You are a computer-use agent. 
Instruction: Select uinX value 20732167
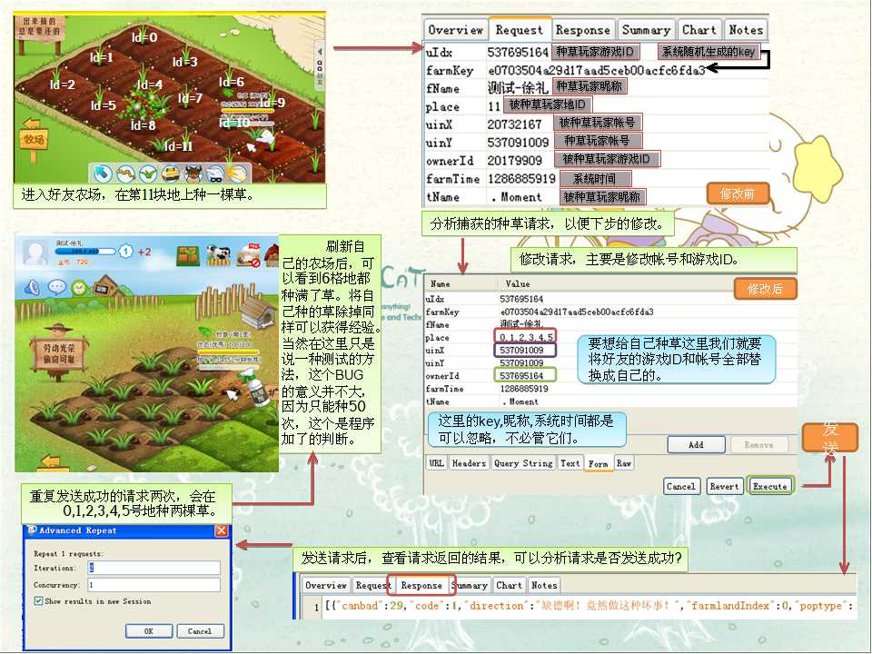coord(514,124)
